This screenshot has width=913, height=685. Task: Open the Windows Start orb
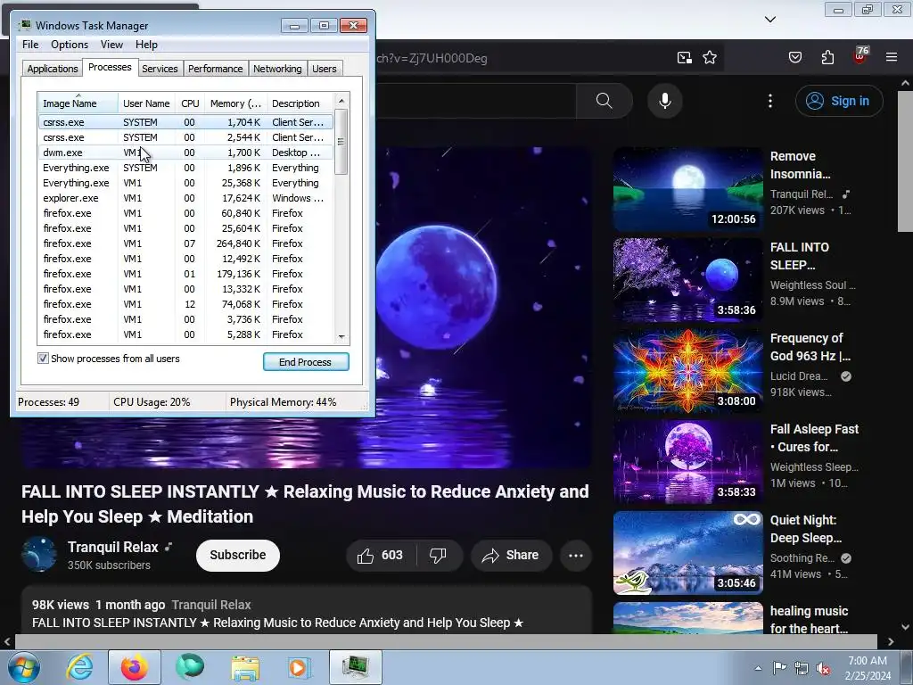pyautogui.click(x=24, y=667)
